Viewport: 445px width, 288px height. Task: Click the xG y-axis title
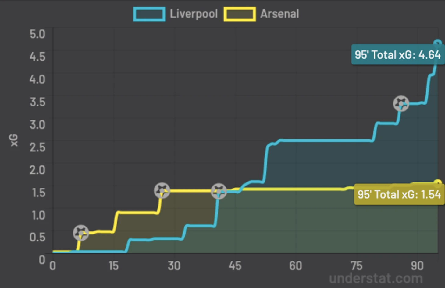pos(14,140)
